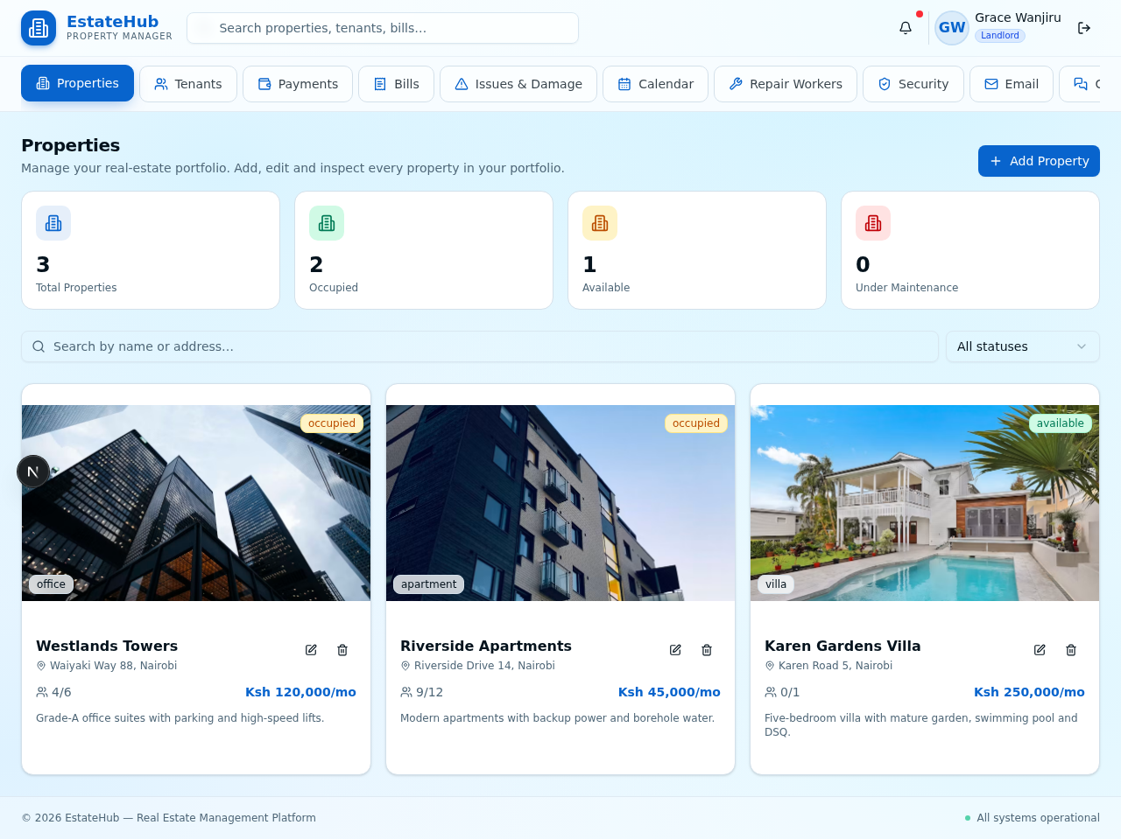Open the Email tab
Viewport: 1121px width, 839px height.
tap(1012, 84)
